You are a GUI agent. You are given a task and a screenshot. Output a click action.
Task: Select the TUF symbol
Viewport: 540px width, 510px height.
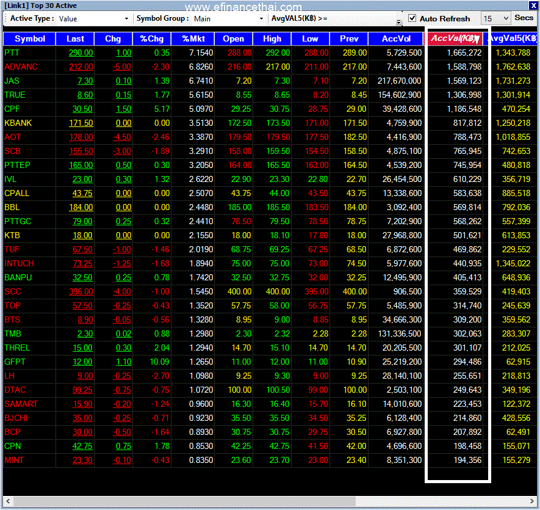point(12,249)
